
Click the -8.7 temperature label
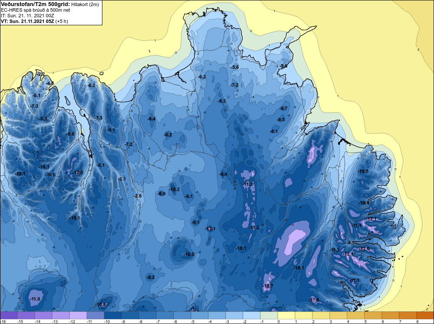click(x=283, y=108)
